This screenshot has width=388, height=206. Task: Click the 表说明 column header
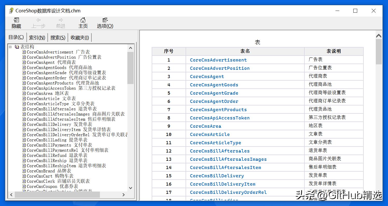(334, 51)
